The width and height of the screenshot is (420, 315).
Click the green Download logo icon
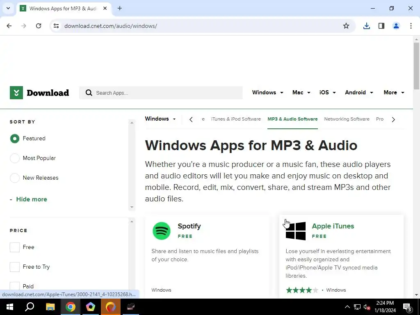[x=16, y=93]
